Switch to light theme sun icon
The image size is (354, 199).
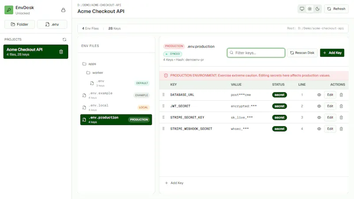[x=310, y=9]
